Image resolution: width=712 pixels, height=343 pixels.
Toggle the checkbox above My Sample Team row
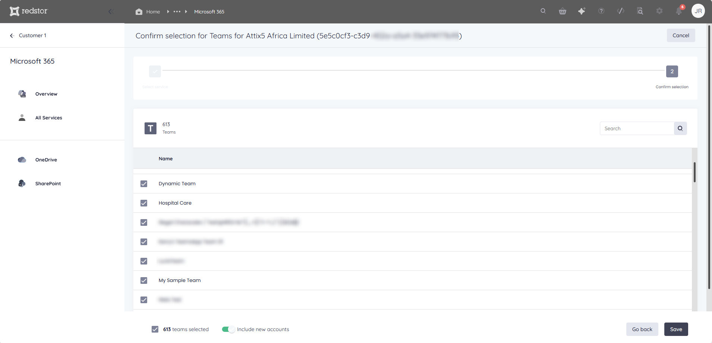coord(144,261)
